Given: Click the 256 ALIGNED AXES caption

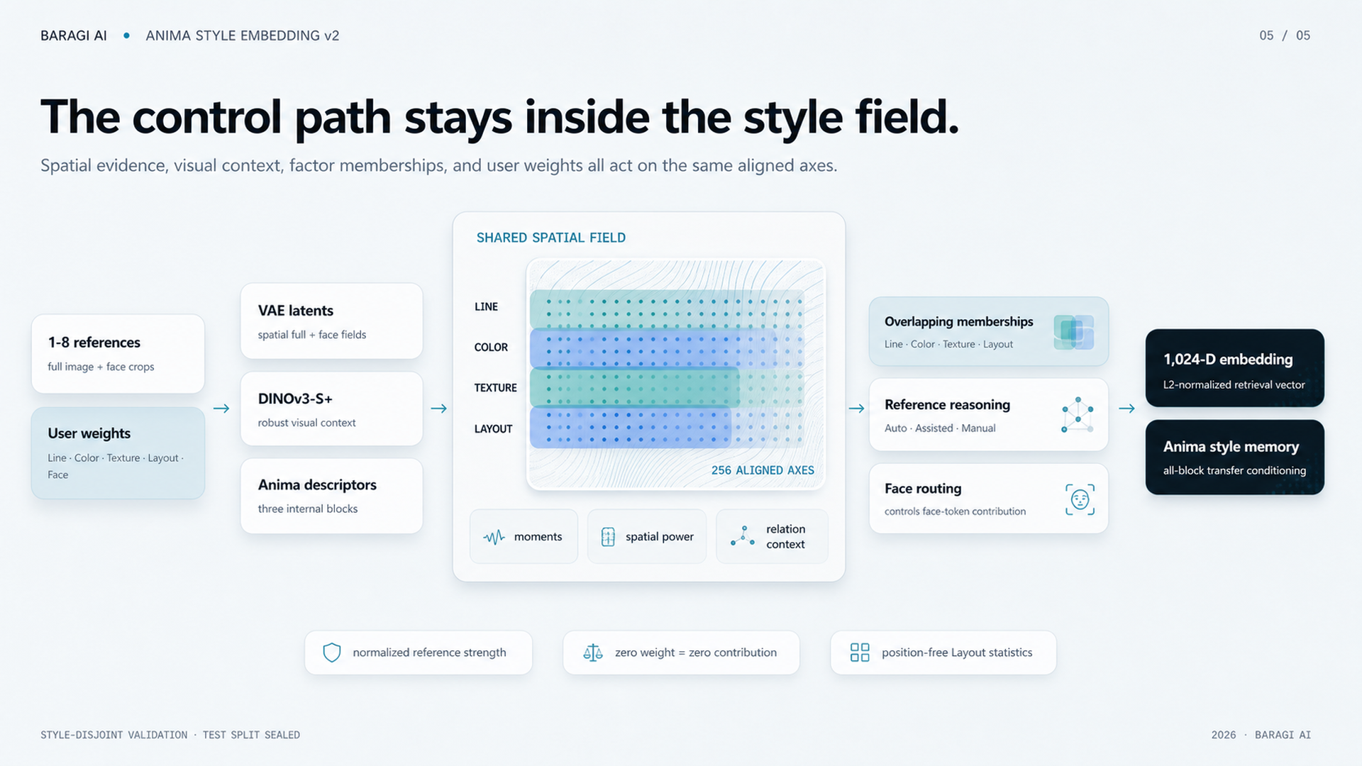Looking at the screenshot, I should point(763,470).
